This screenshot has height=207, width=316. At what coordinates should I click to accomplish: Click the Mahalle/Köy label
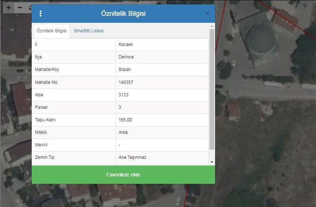click(47, 70)
